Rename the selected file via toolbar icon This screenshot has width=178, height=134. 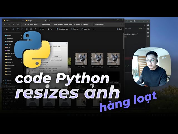point(27,29)
